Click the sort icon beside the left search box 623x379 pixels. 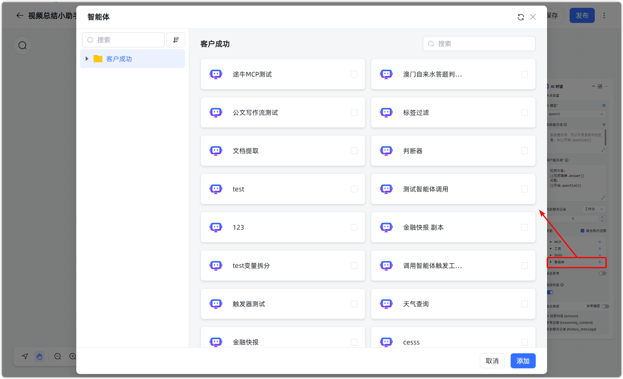(x=176, y=40)
